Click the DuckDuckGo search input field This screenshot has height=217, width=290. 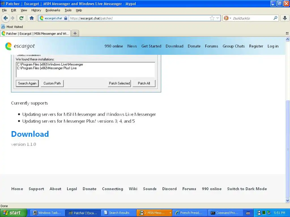point(252,18)
